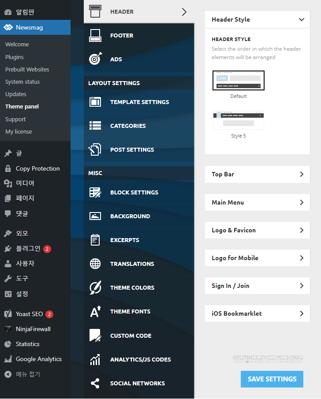Image resolution: width=321 pixels, height=399 pixels.
Task: Open the 사용자 users menu
Action: pyautogui.click(x=35, y=264)
